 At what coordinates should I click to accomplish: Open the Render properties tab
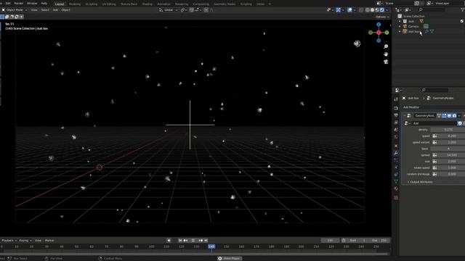[396, 108]
